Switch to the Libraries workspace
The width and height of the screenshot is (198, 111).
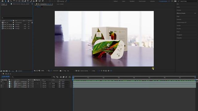pyautogui.click(x=153, y=1)
